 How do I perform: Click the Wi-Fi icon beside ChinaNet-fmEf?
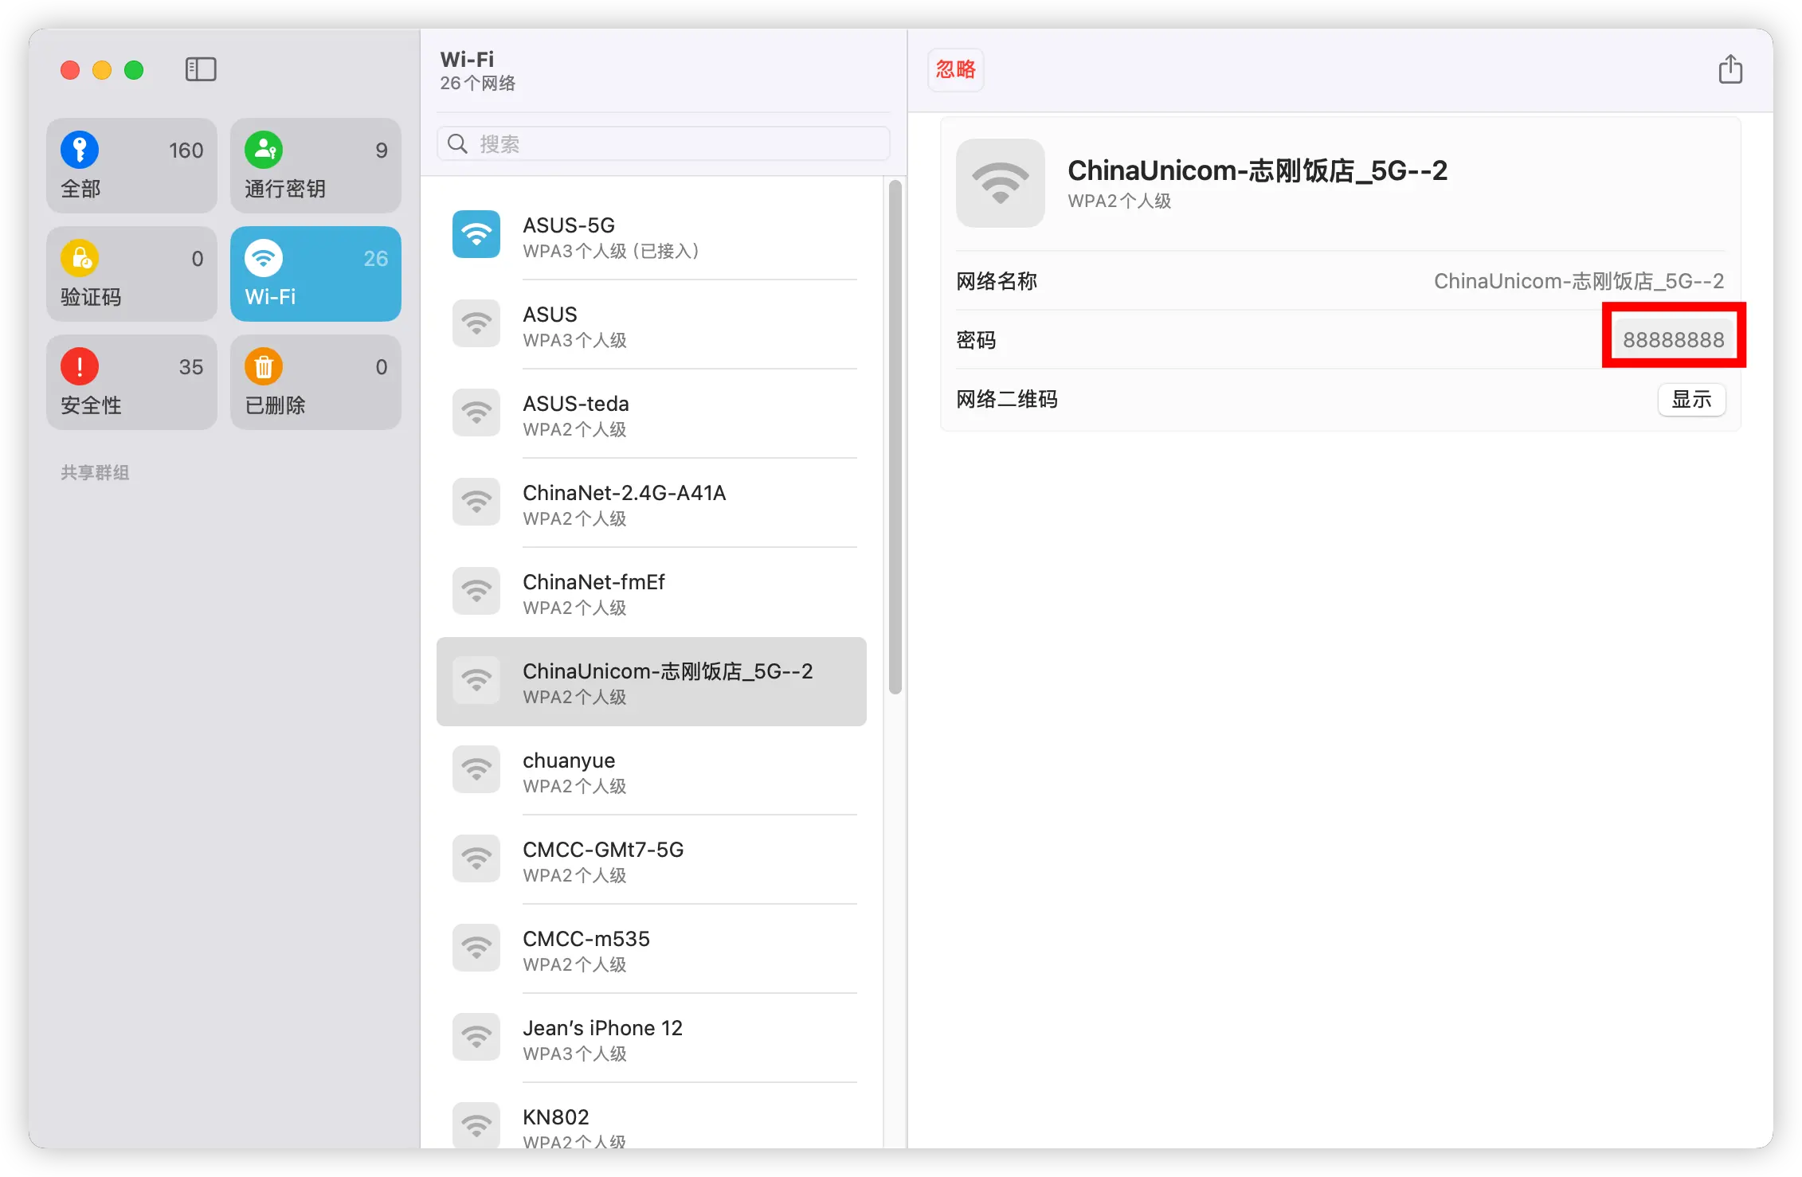pyautogui.click(x=476, y=591)
